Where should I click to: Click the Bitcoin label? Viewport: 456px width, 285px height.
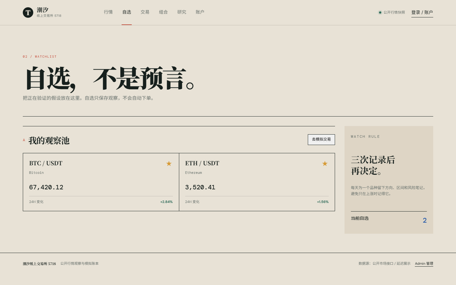click(x=36, y=173)
